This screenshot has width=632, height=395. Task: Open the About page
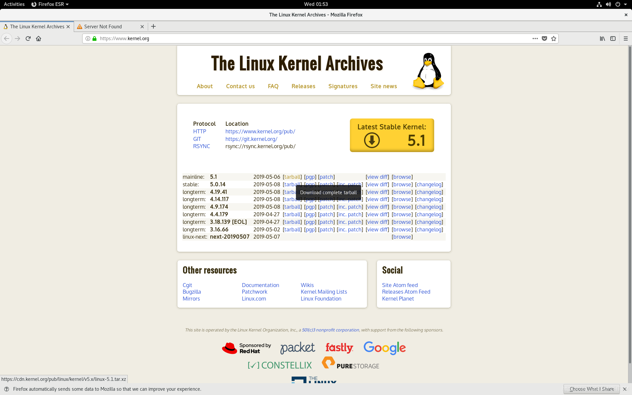(205, 86)
